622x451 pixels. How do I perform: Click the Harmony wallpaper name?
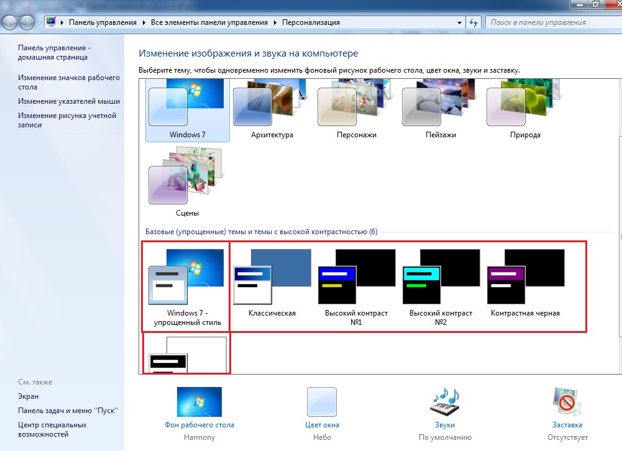pos(199,437)
